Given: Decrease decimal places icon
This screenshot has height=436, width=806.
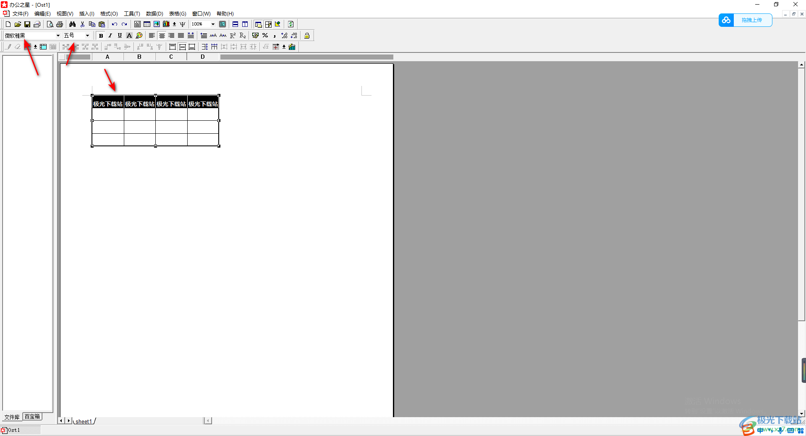Looking at the screenshot, I should point(294,36).
